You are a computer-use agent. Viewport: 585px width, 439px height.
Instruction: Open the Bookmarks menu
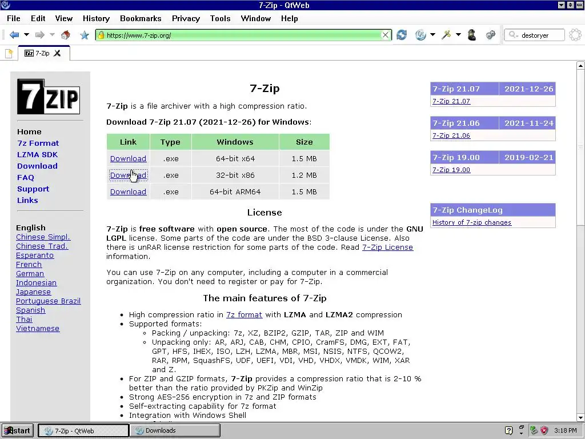click(x=141, y=18)
